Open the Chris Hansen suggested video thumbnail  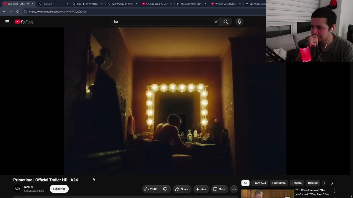point(268,194)
